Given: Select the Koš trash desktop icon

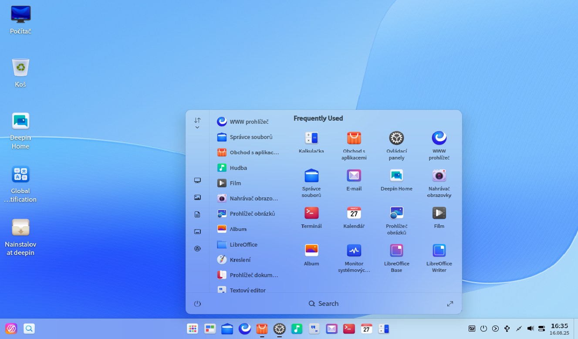Looking at the screenshot, I should (x=20, y=73).
